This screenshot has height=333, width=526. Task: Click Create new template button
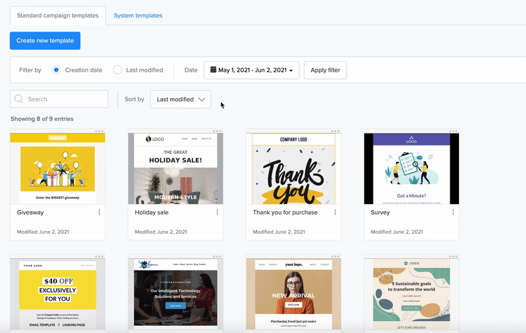[45, 41]
